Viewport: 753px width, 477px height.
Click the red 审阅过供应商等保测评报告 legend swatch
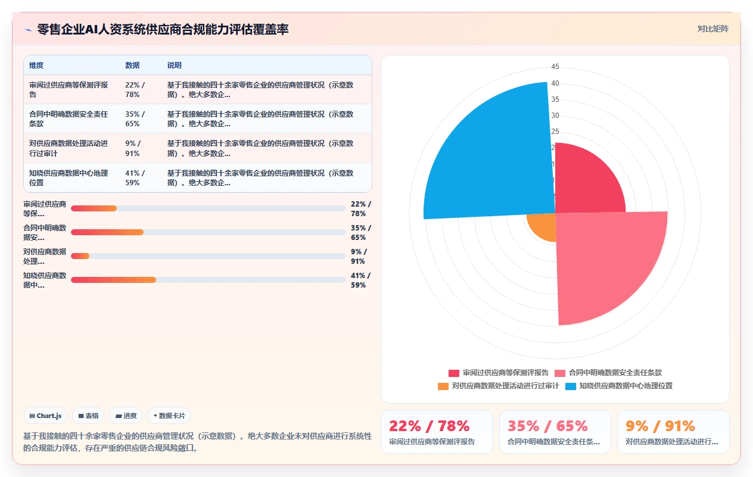(454, 373)
